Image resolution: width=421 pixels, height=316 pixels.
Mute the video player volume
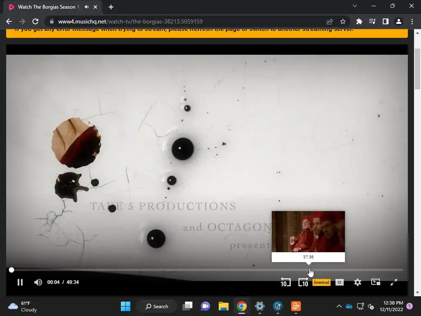38,282
